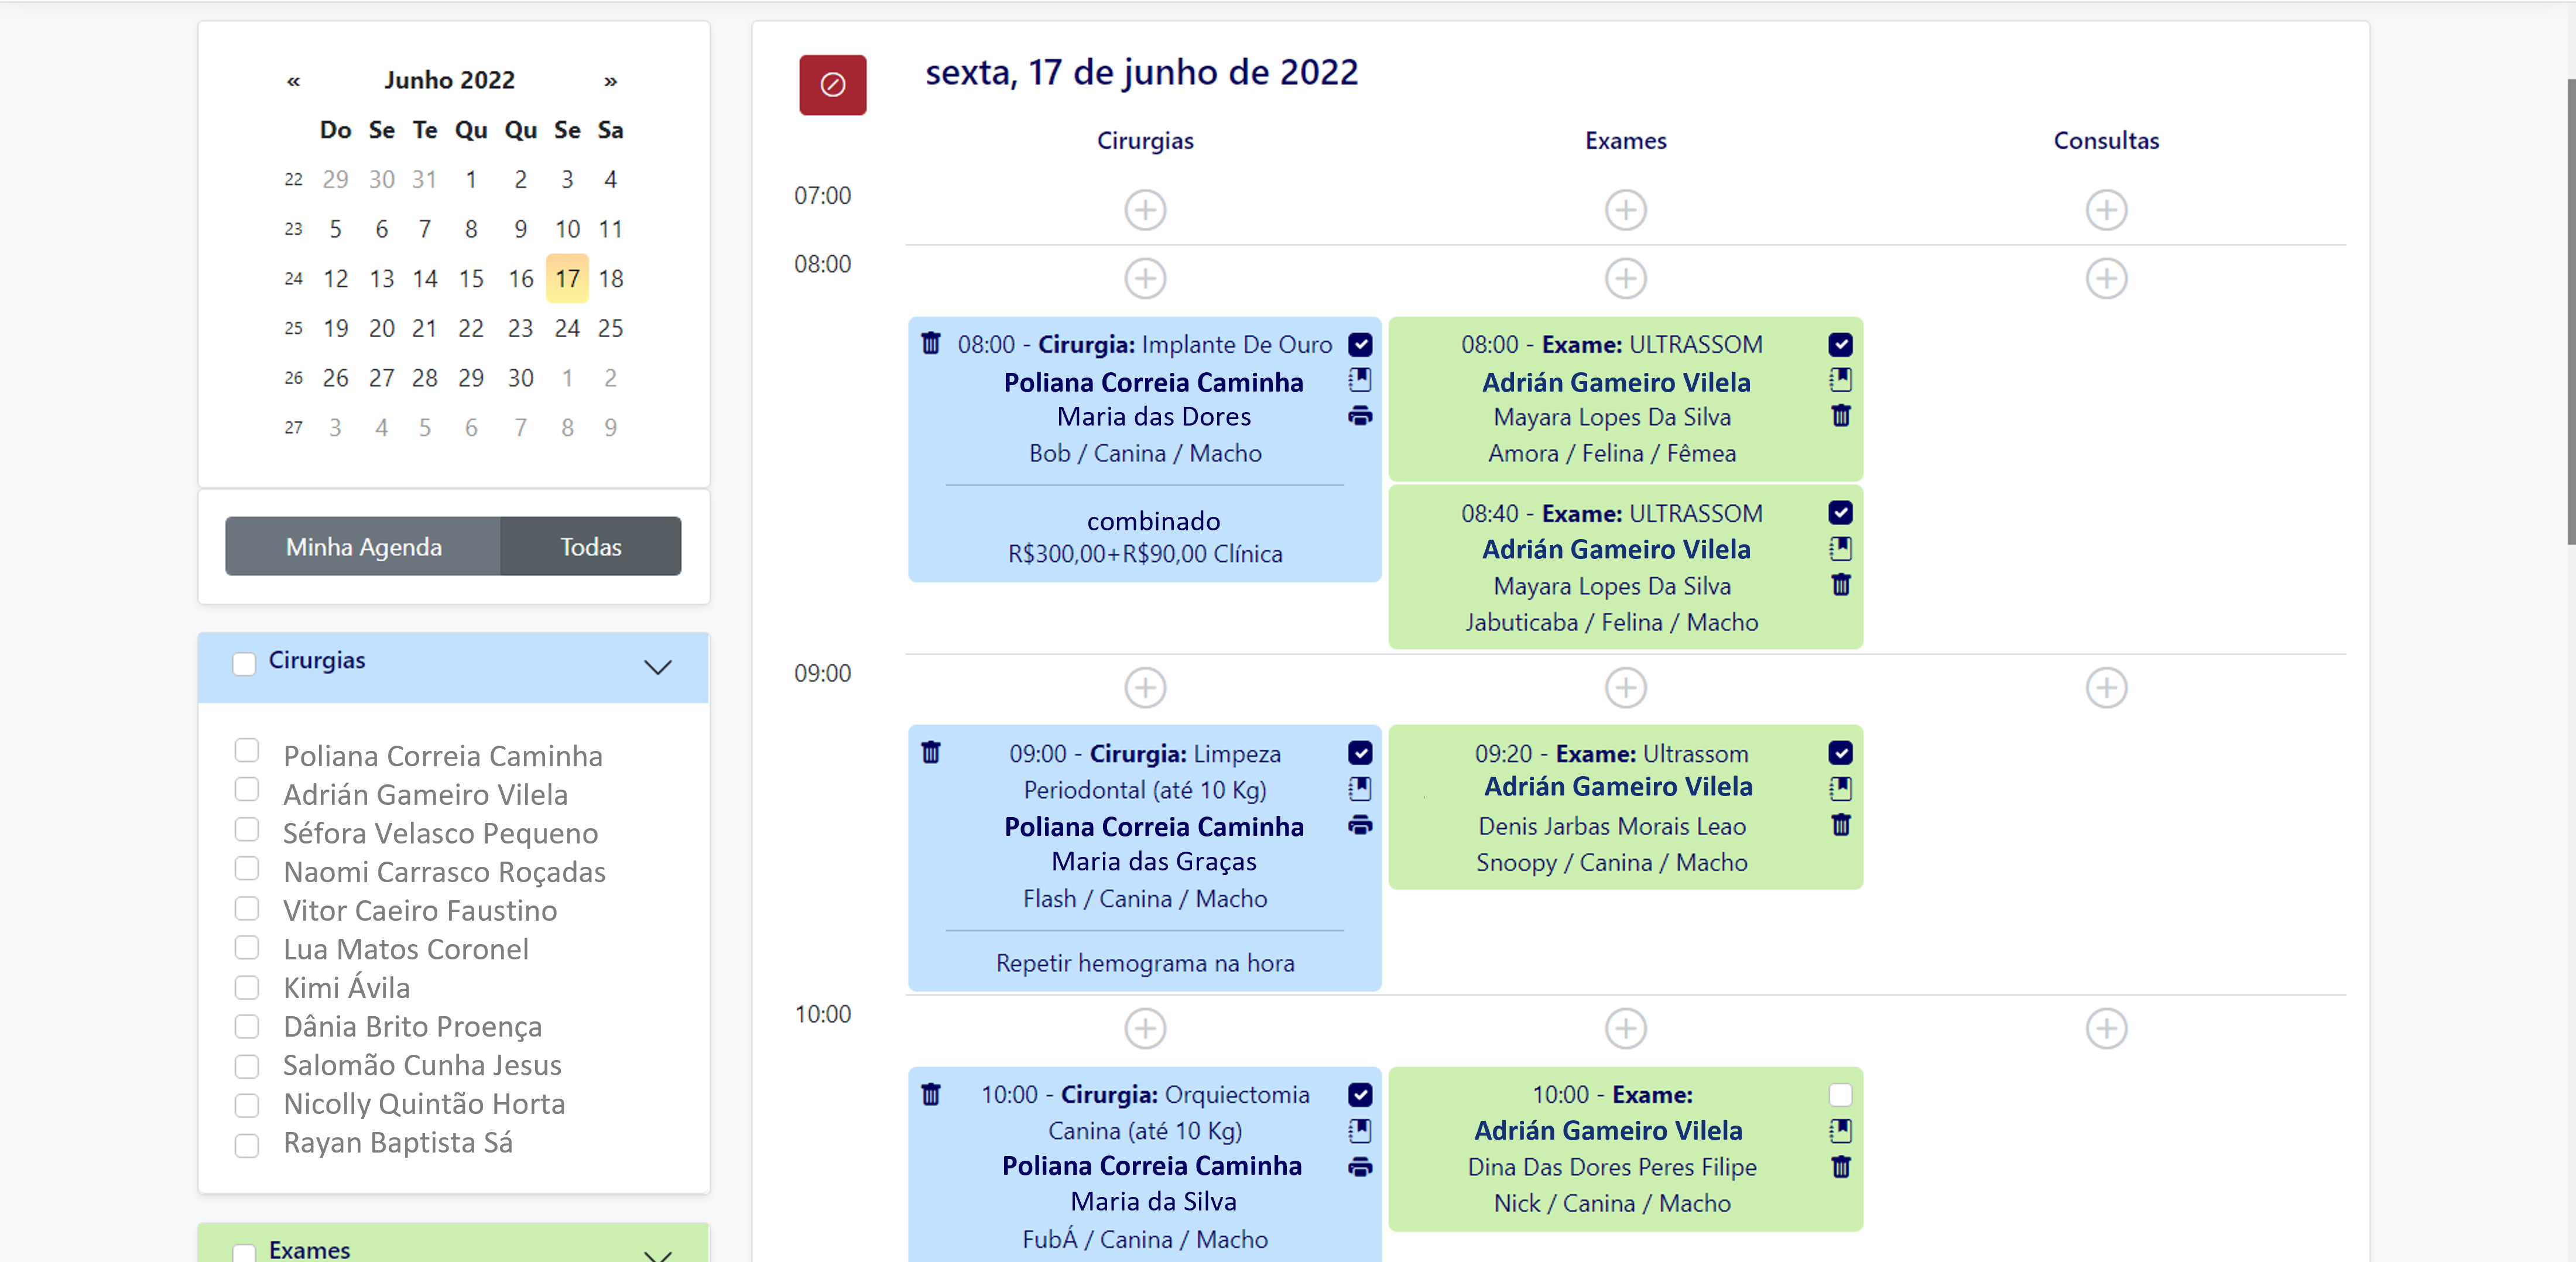This screenshot has height=1262, width=2576.
Task: Select June 18 in the calendar
Action: [x=610, y=278]
